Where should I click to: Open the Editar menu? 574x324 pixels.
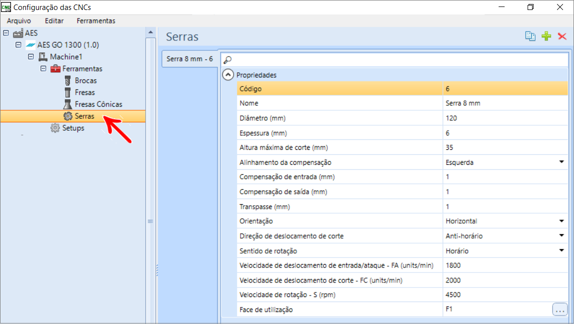pyautogui.click(x=54, y=21)
